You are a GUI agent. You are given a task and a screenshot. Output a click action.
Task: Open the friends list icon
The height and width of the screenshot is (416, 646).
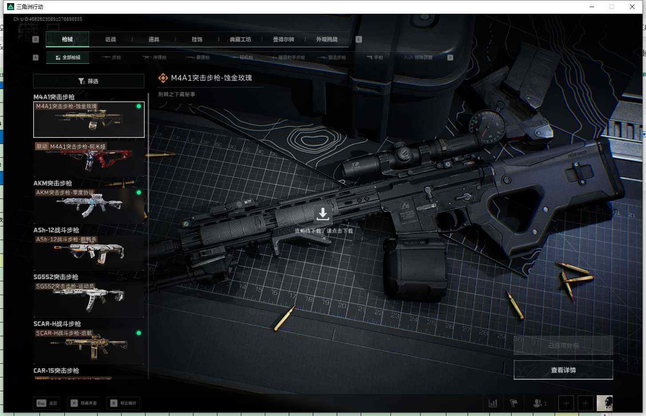click(x=539, y=403)
